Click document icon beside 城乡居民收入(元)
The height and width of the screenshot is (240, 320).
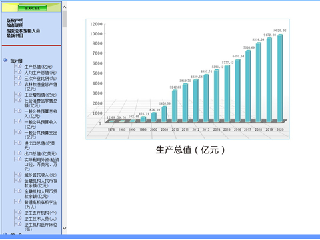19,175
